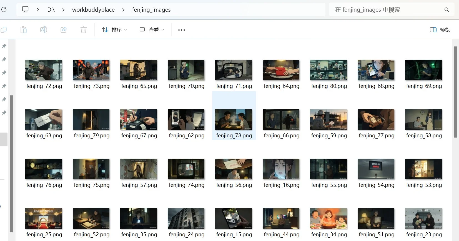The height and width of the screenshot is (241, 459).
Task: Select the fenjing_70.png thumbnail
Action: [x=186, y=70]
